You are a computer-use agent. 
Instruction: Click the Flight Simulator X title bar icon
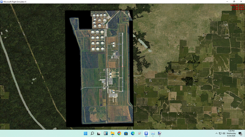click(x=2, y=2)
